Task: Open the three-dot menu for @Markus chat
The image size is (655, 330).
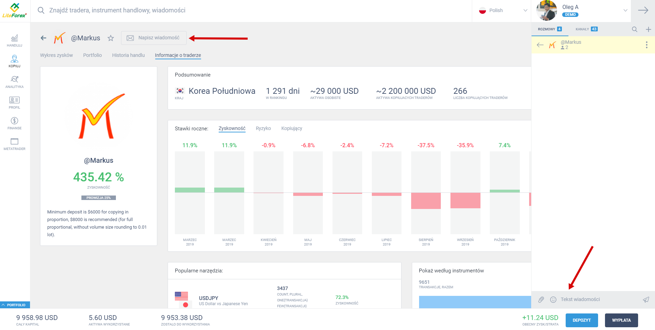Action: click(646, 45)
